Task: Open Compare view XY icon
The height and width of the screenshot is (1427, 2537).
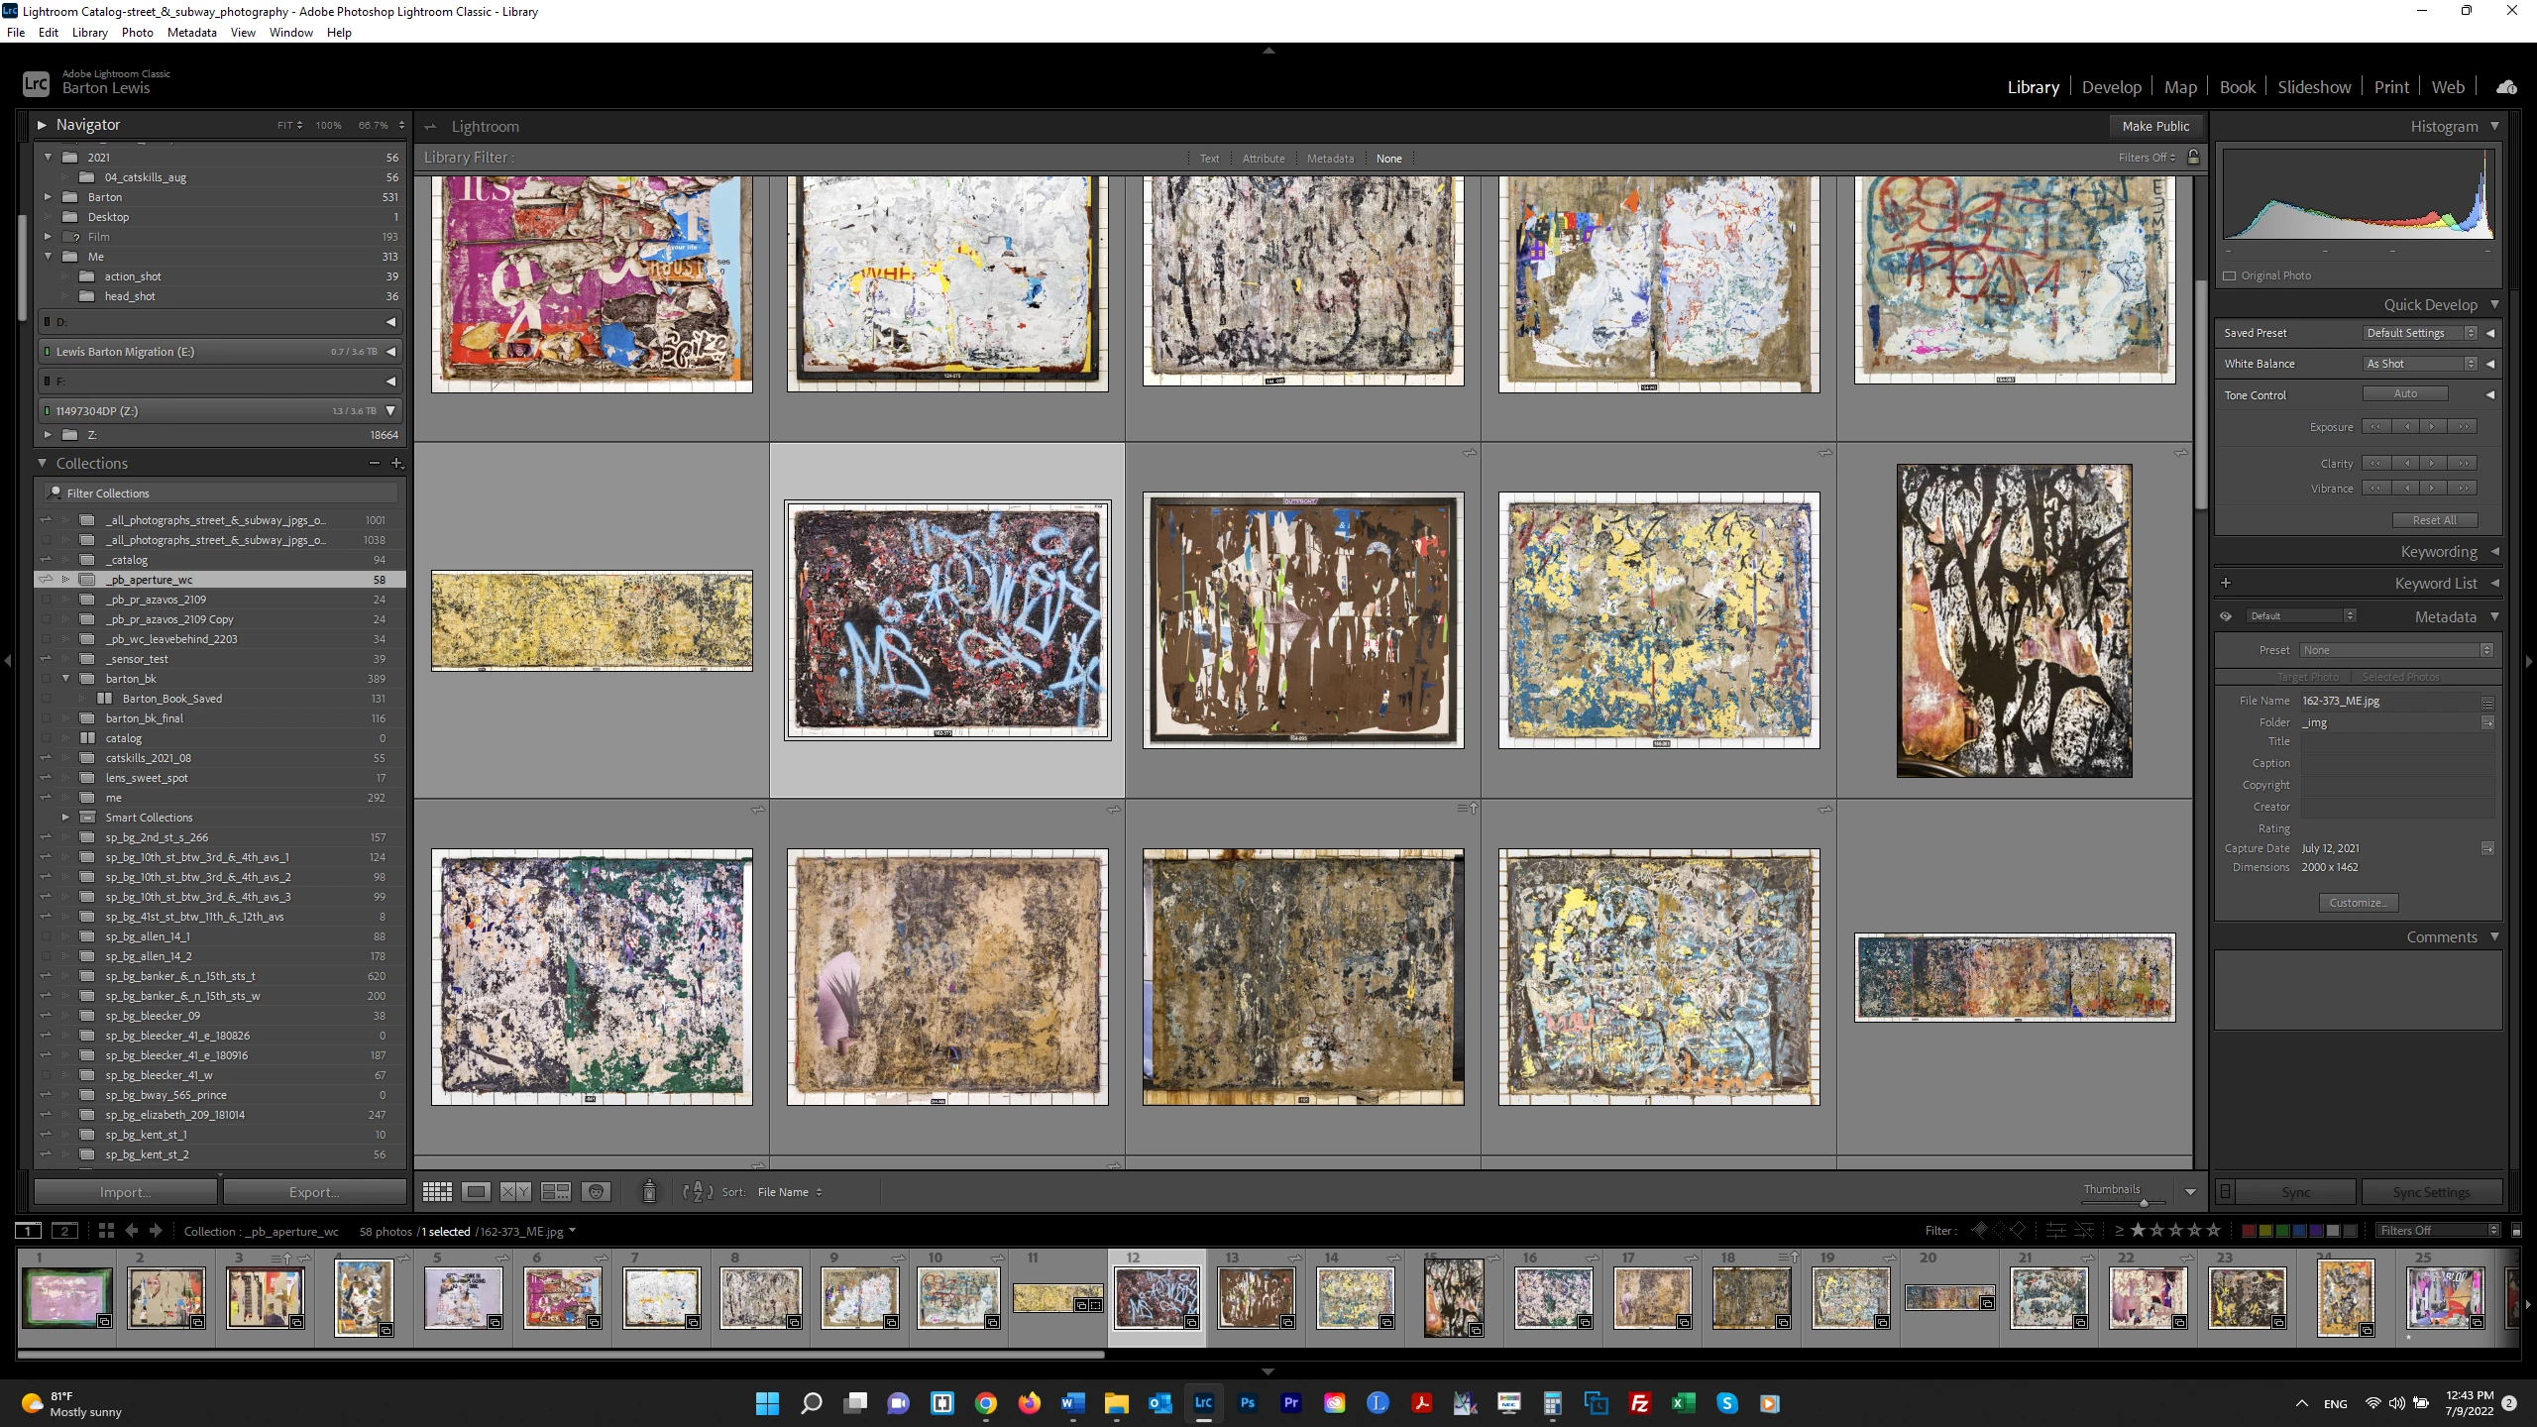Action: [515, 1192]
